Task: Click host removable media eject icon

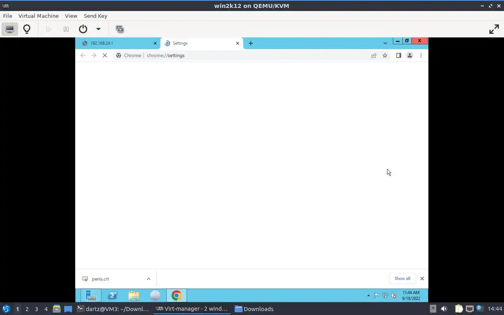Action: tap(433, 309)
